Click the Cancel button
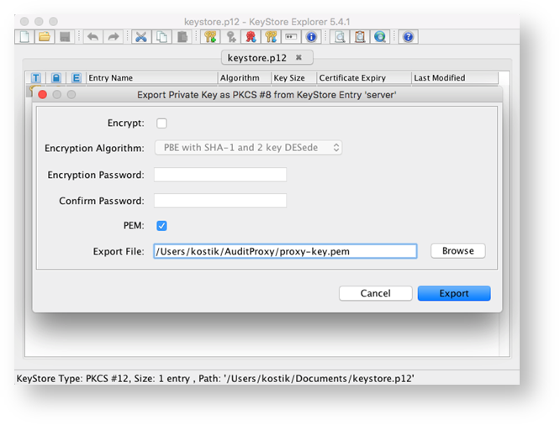The image size is (560, 425). pyautogui.click(x=375, y=294)
